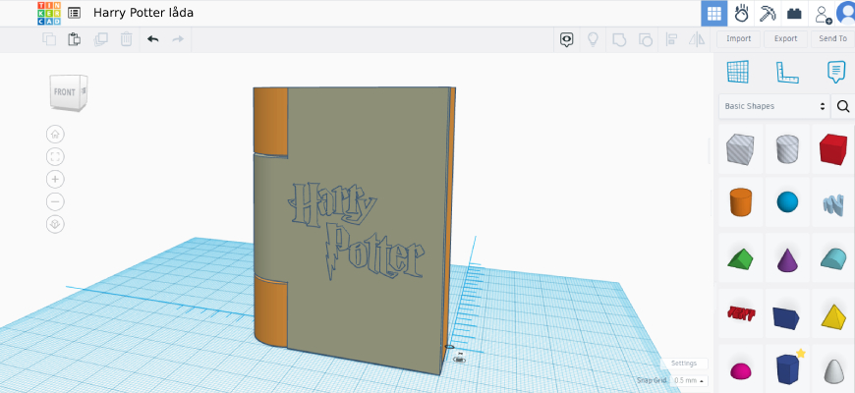Open the Basic Shapes category dropdown
The width and height of the screenshot is (855, 393).
(x=774, y=106)
